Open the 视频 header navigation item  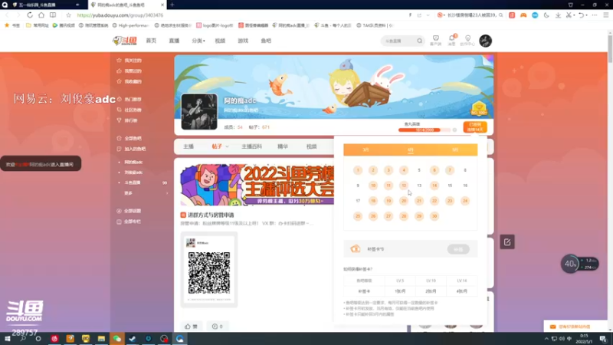220,41
